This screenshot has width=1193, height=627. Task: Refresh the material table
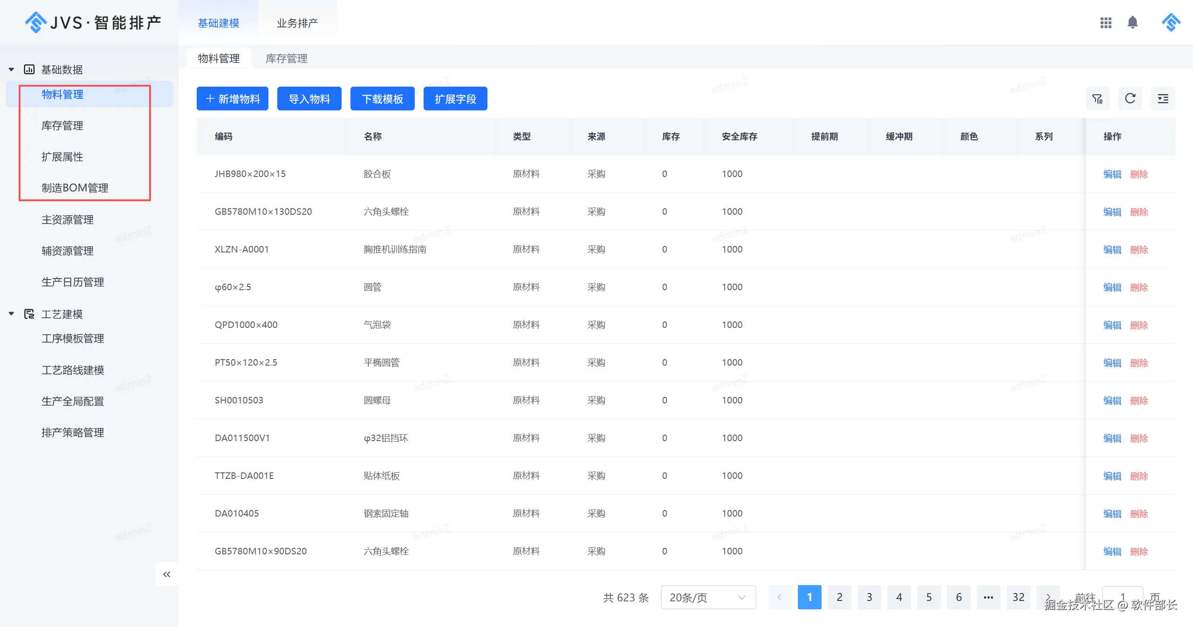(x=1130, y=99)
